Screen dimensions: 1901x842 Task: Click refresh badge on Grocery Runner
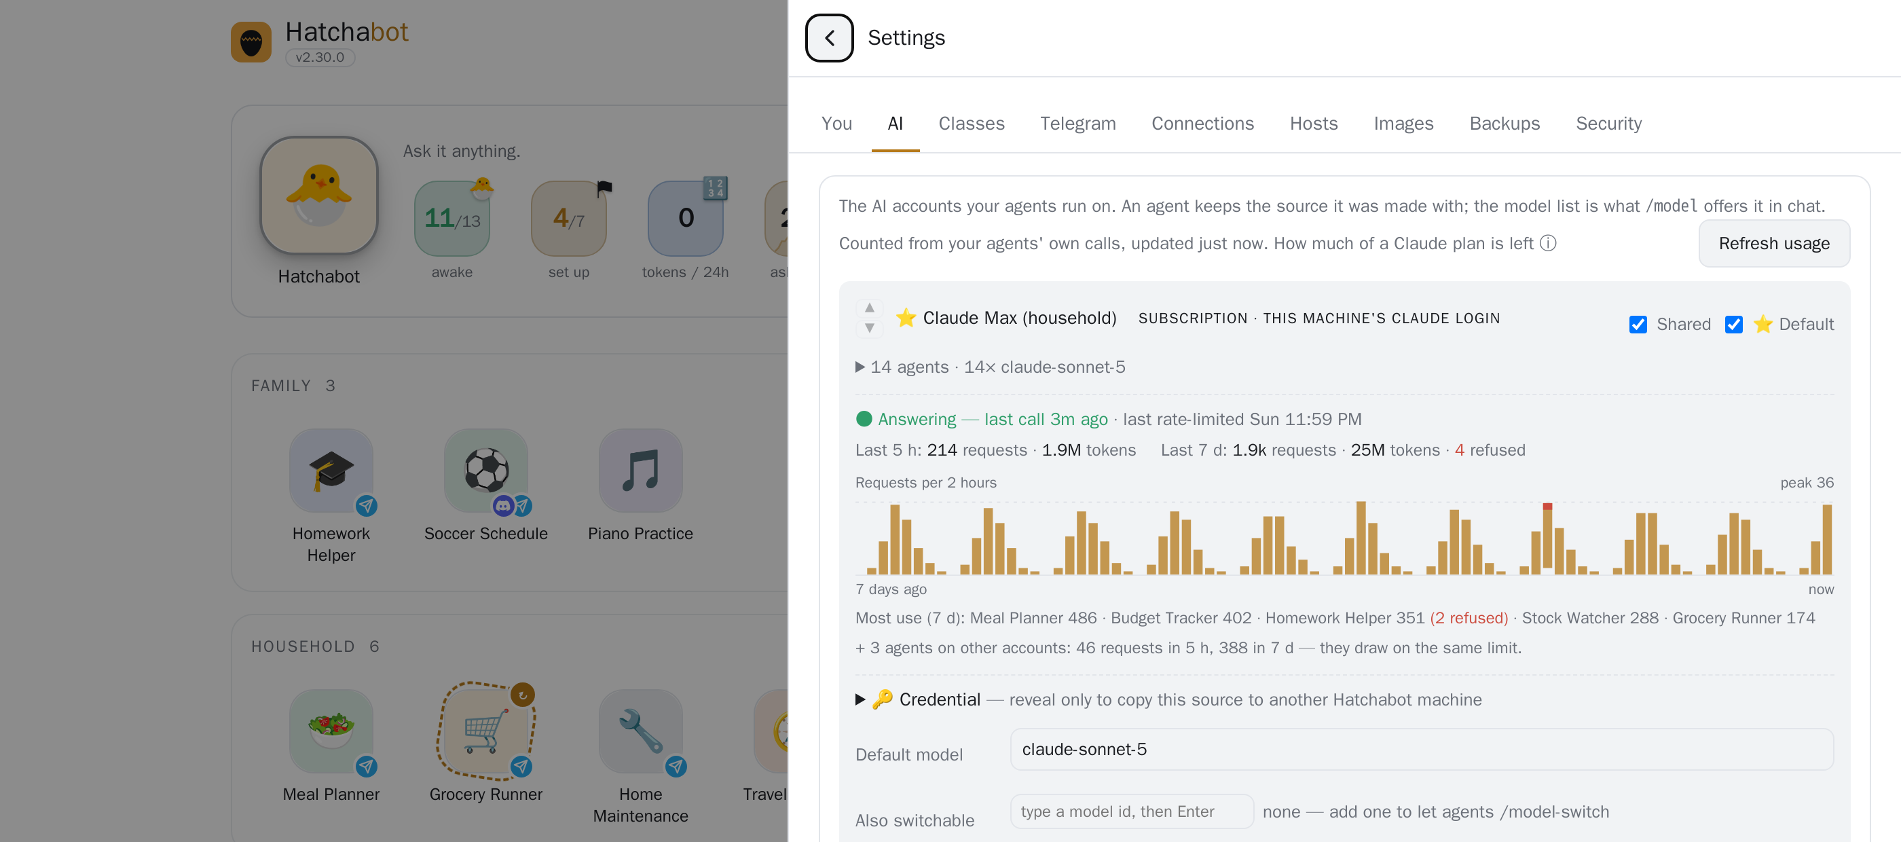pyautogui.click(x=523, y=695)
